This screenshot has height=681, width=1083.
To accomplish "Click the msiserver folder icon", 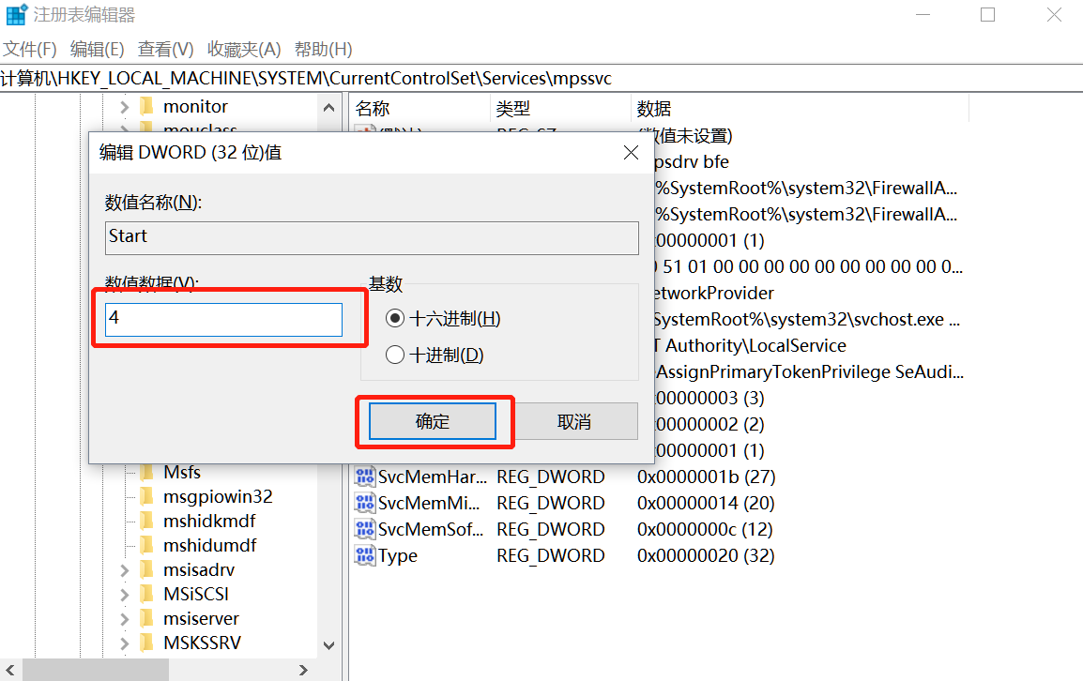I will (148, 618).
